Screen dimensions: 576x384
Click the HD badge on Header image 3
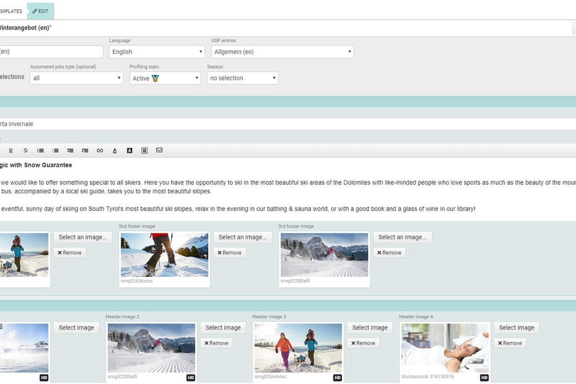(338, 377)
